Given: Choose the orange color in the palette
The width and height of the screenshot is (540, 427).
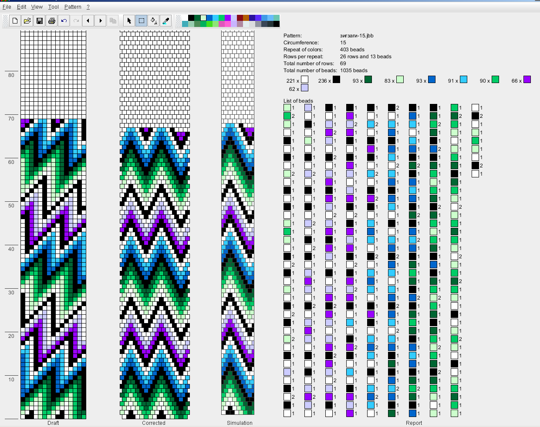Looking at the screenshot, I should pyautogui.click(x=246, y=18).
